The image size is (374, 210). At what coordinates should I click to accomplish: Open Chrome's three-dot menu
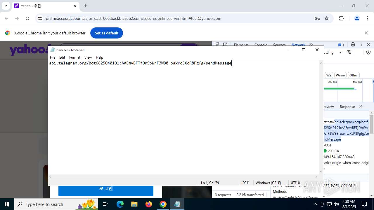tap(368, 18)
